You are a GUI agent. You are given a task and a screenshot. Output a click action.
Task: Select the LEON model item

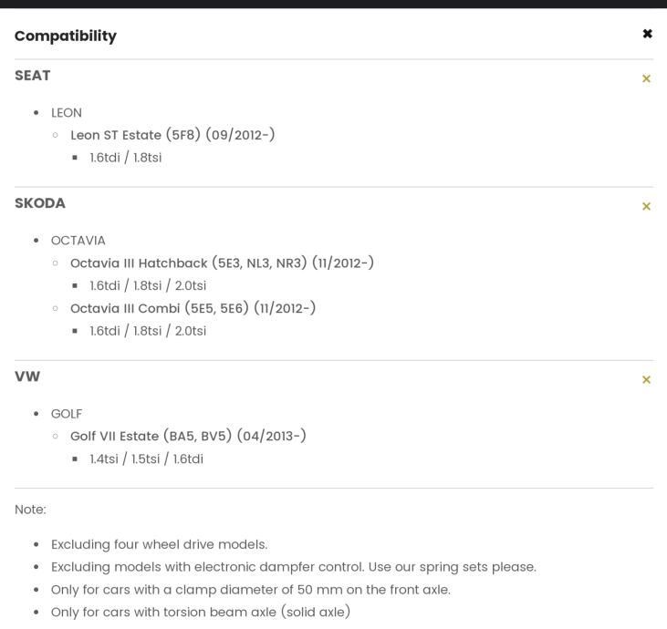(x=67, y=113)
